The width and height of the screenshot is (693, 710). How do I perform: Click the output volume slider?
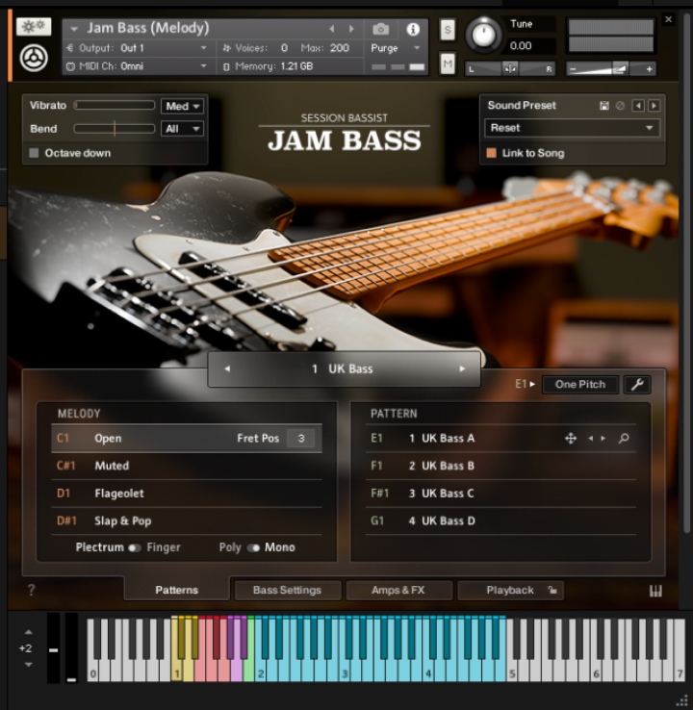click(x=611, y=69)
